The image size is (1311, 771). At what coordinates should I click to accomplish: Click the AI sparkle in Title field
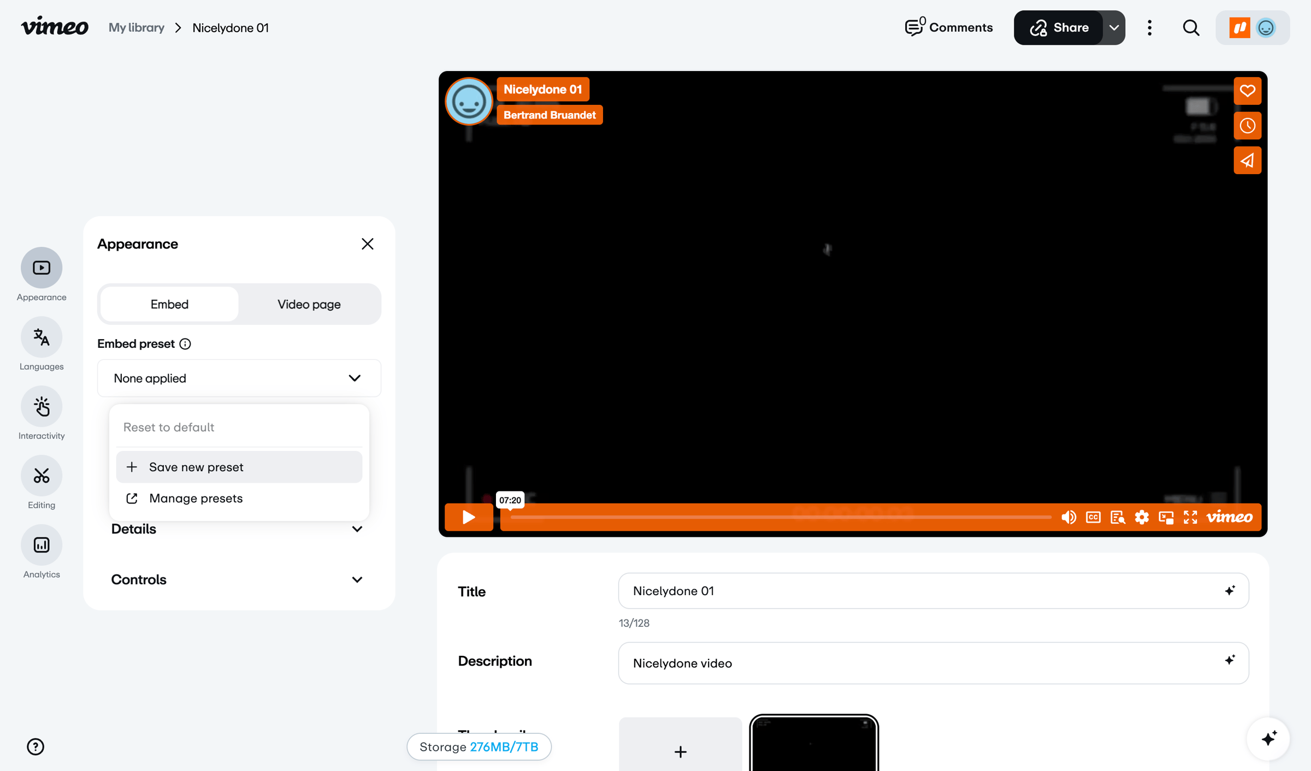point(1230,591)
